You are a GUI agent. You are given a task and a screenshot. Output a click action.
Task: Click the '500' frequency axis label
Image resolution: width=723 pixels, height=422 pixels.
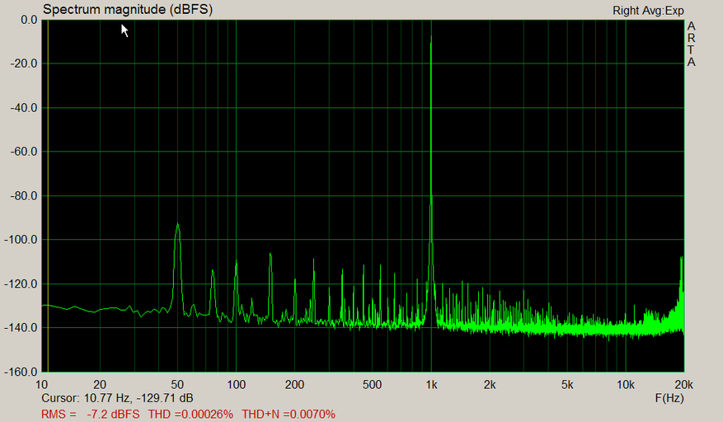(x=372, y=385)
